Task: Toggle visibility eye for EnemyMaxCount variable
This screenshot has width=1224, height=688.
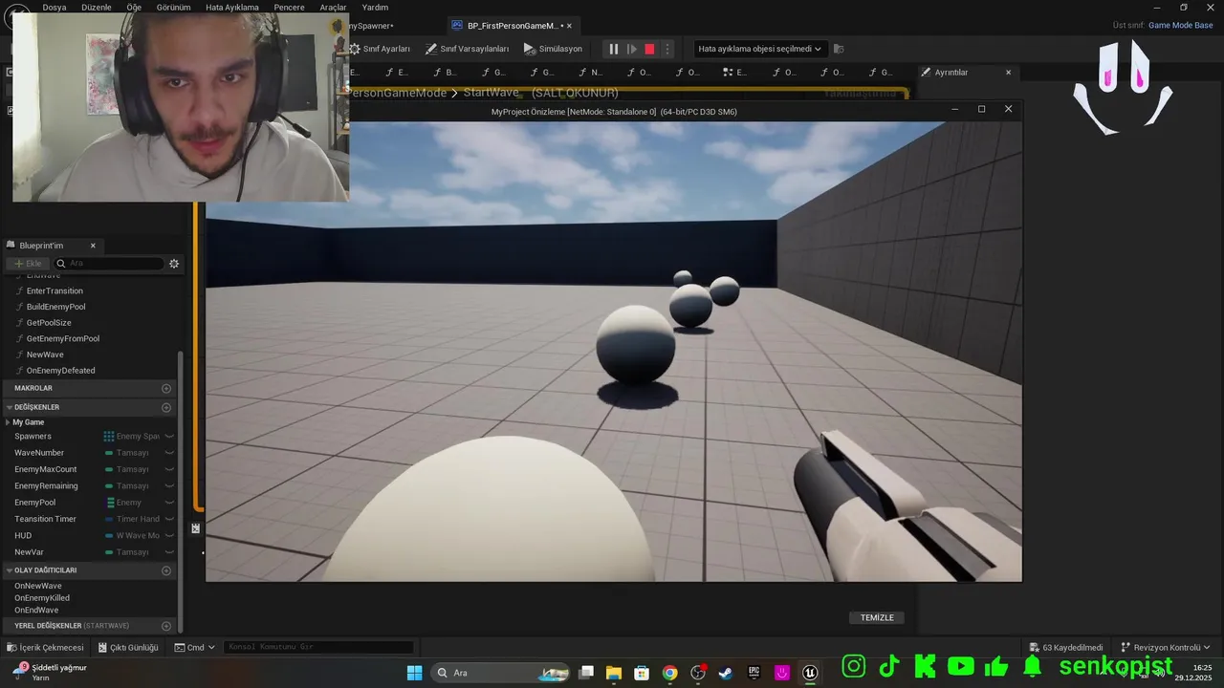Action: 169,469
